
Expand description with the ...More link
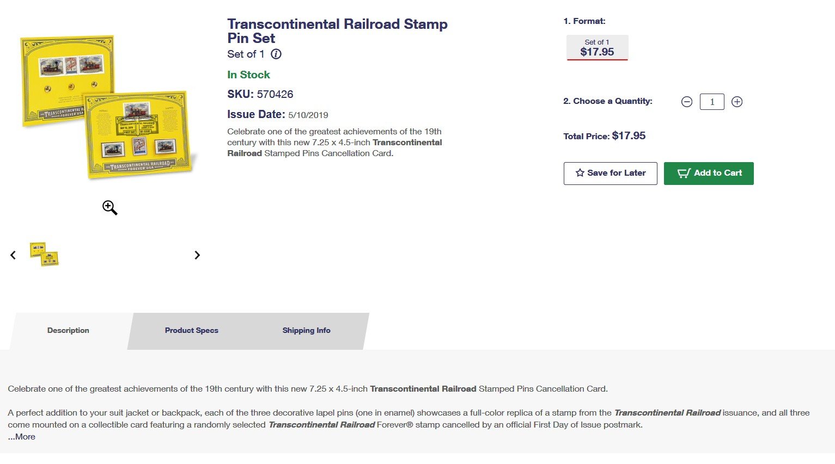[x=22, y=436]
